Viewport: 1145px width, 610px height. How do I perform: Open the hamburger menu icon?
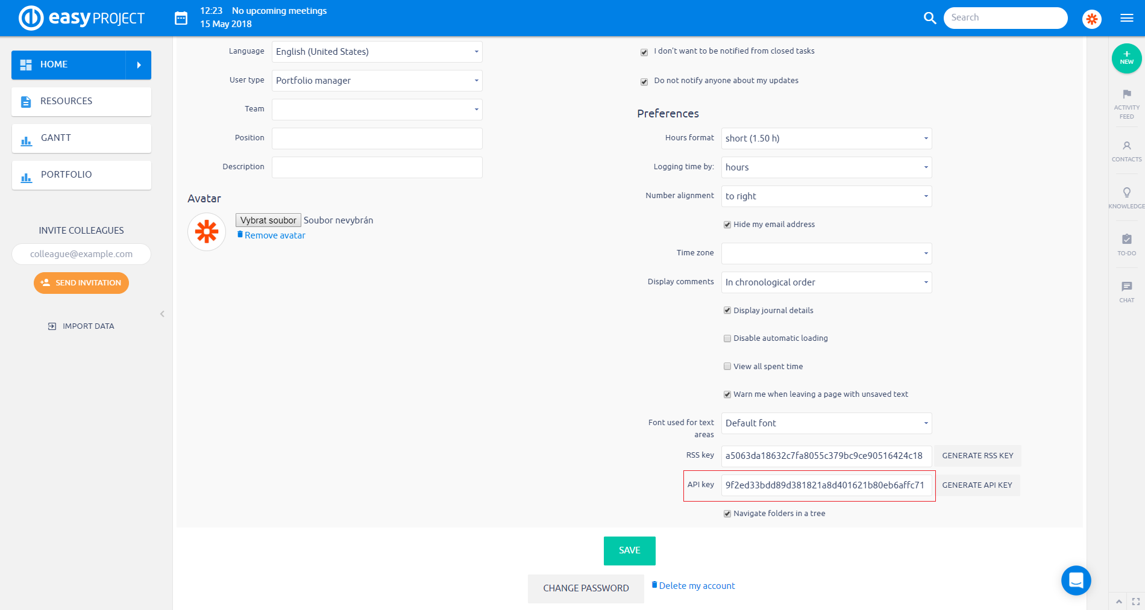1126,18
